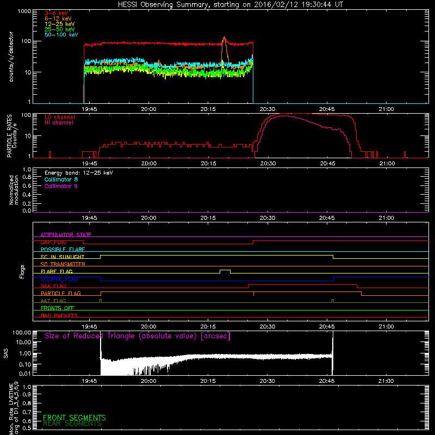
Task: Click the FLARE_FLAG label
Action: (57, 271)
